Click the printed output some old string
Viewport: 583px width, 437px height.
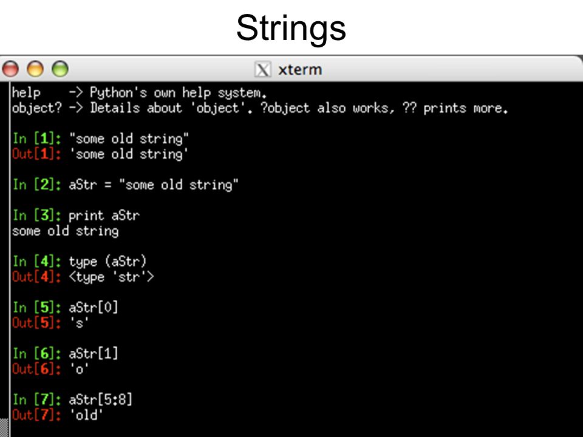[x=66, y=231]
